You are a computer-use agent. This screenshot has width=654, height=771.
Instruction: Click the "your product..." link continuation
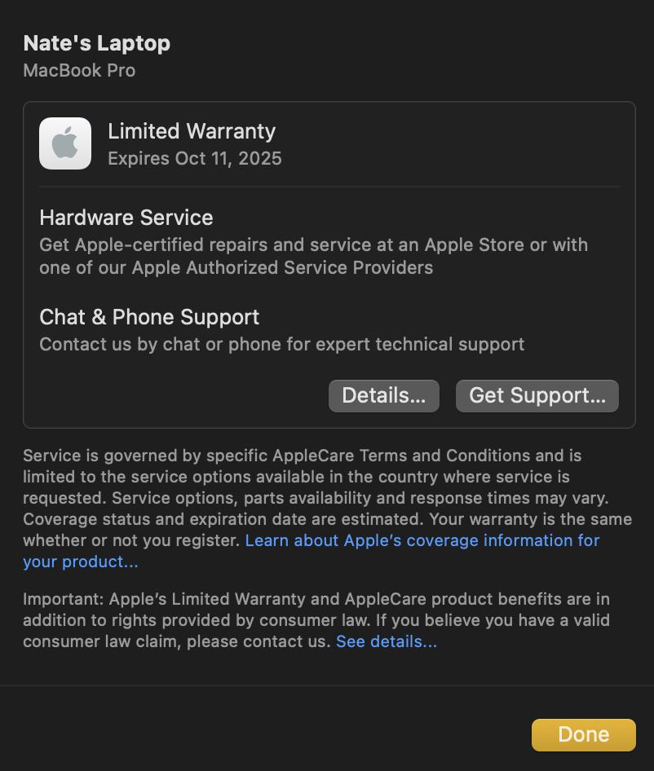81,562
